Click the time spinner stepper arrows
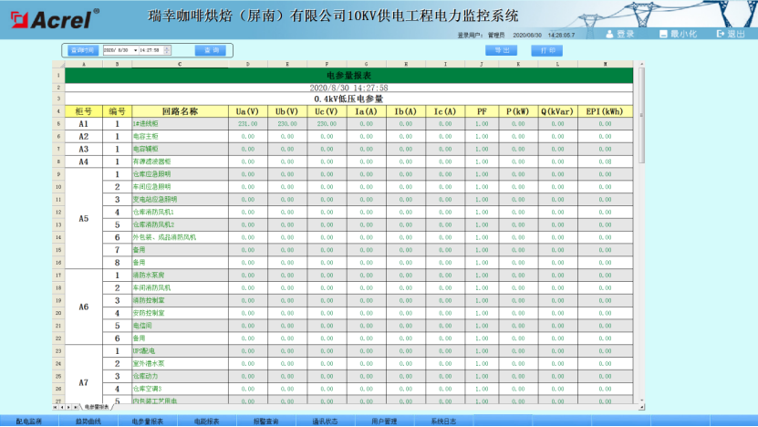The width and height of the screenshot is (758, 427). (167, 50)
